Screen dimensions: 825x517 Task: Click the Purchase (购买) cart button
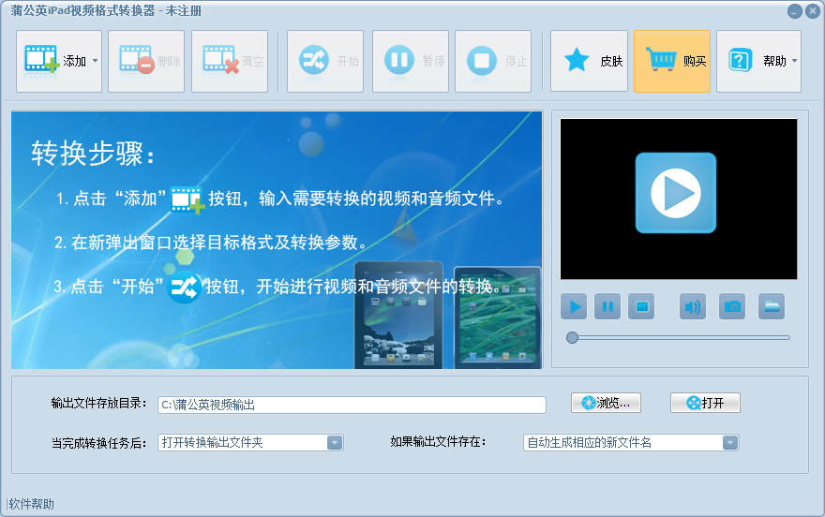671,61
